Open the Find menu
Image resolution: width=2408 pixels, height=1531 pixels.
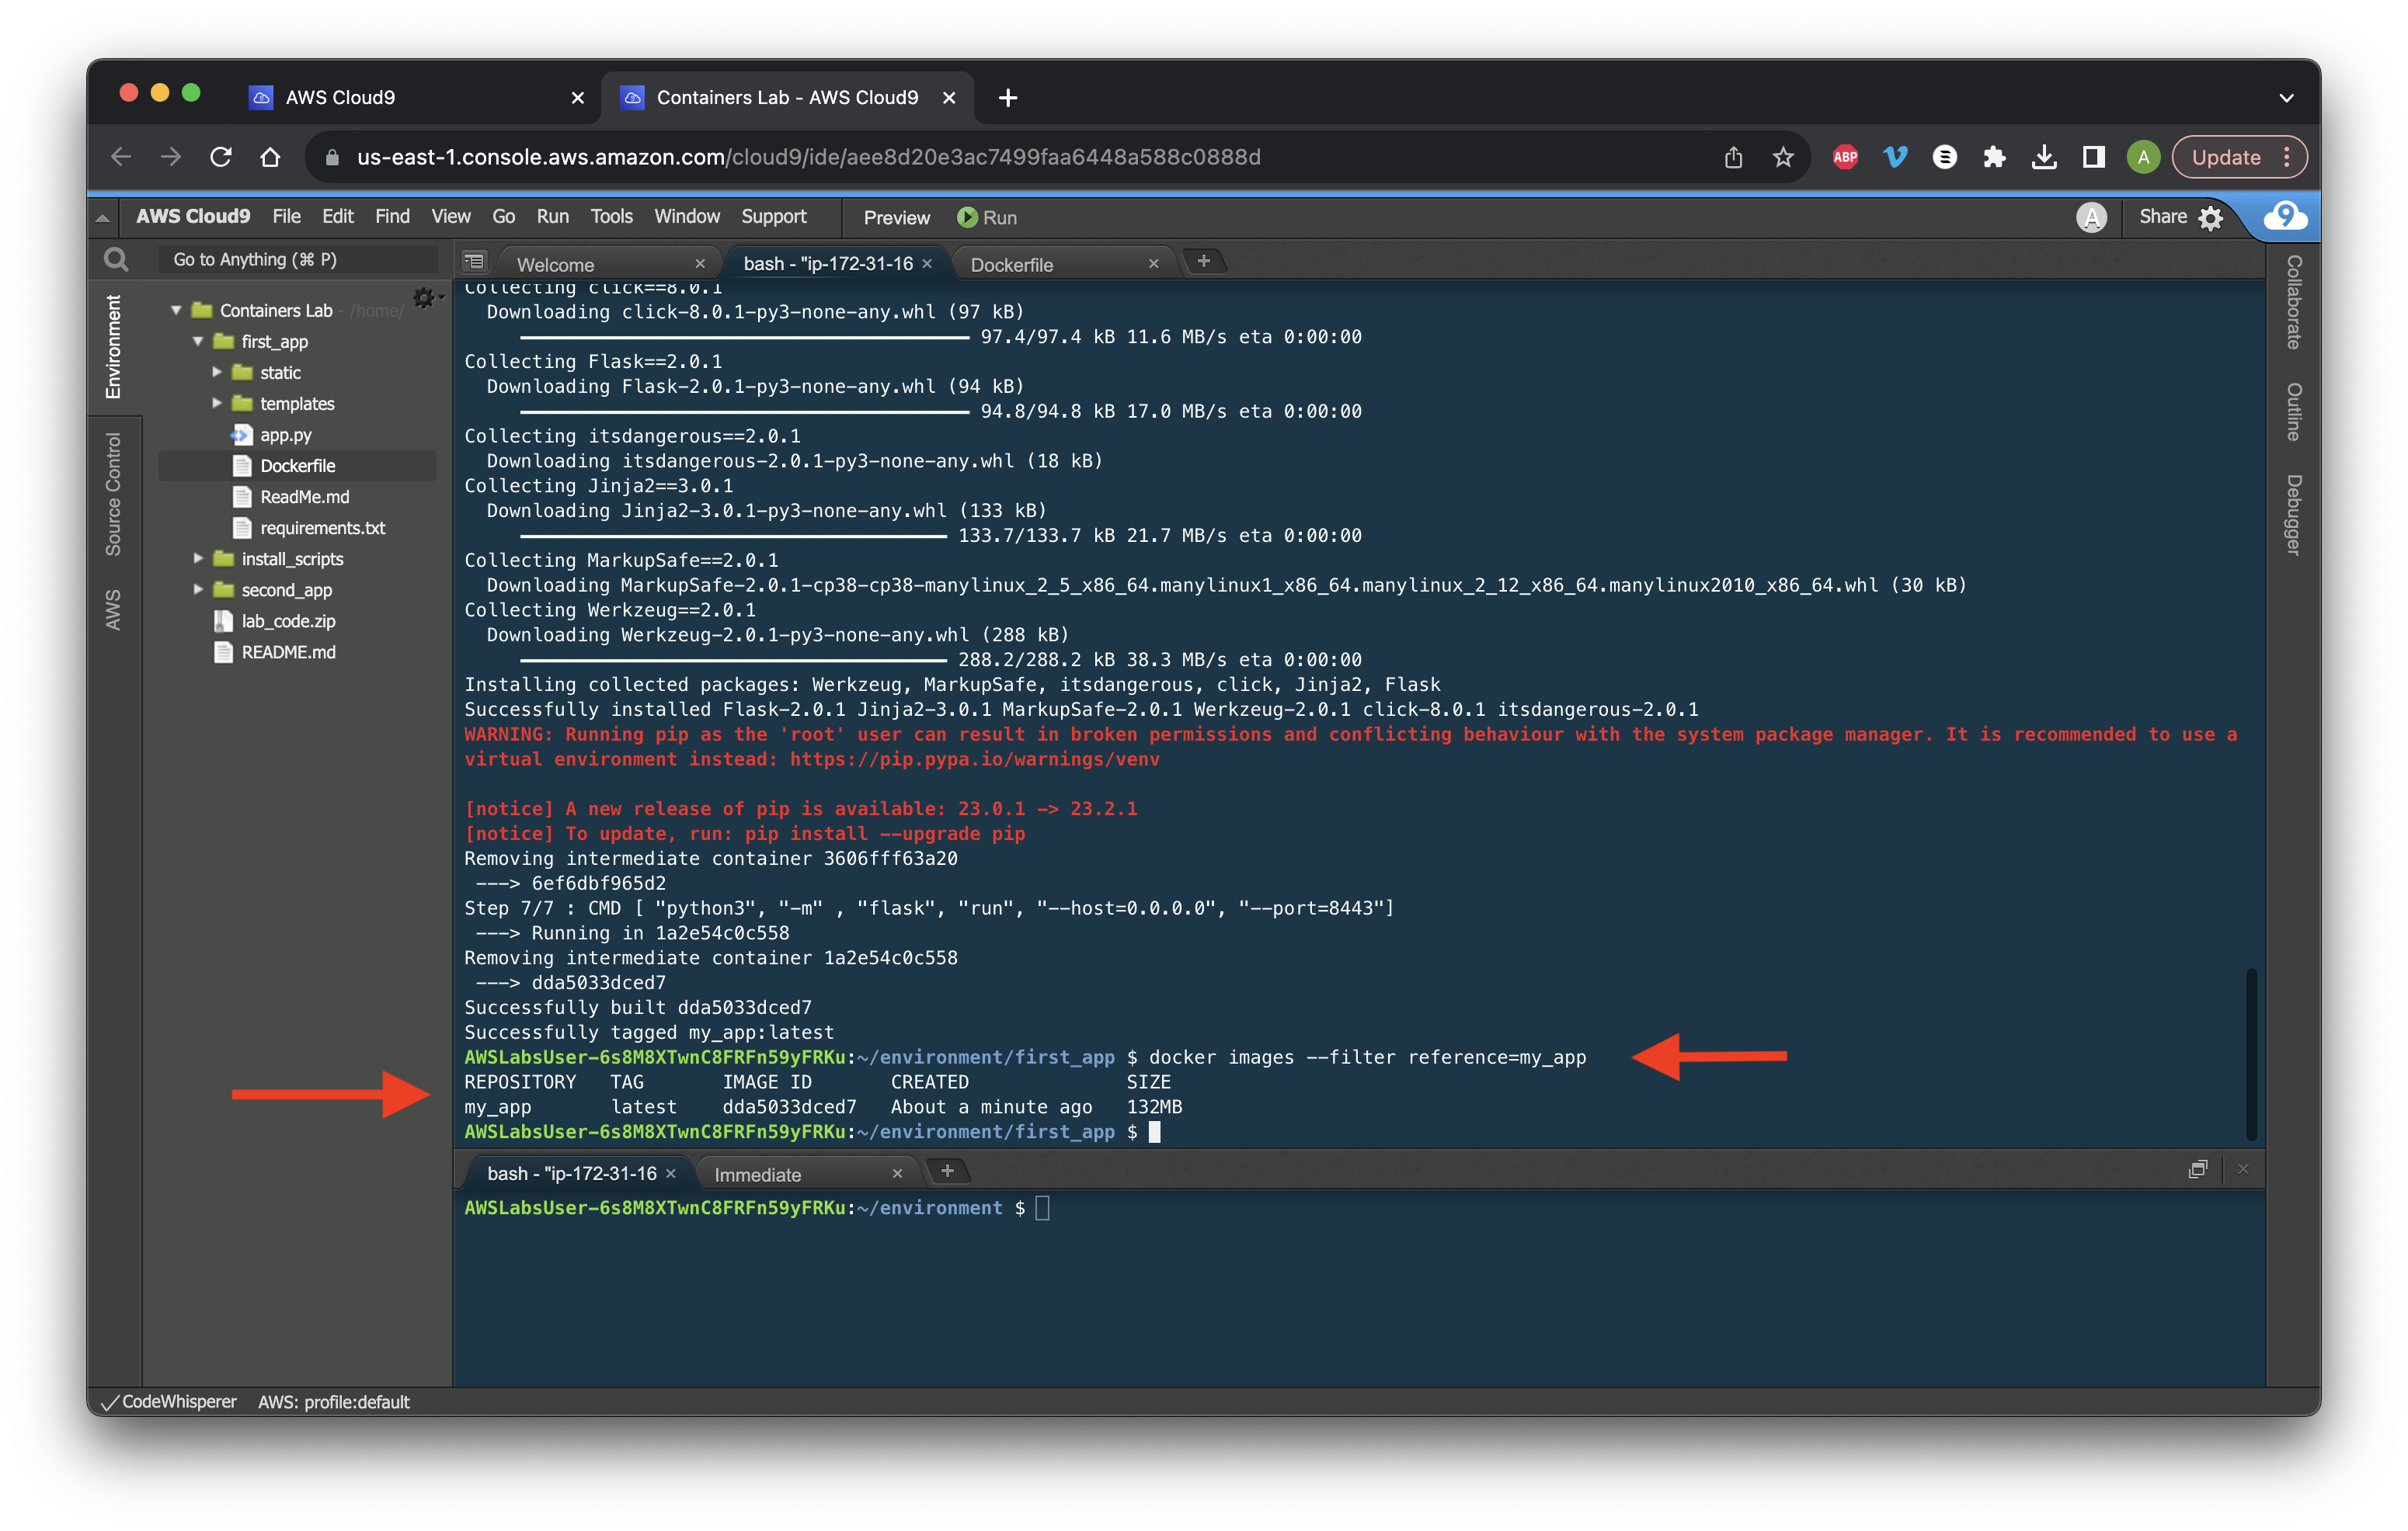point(392,217)
